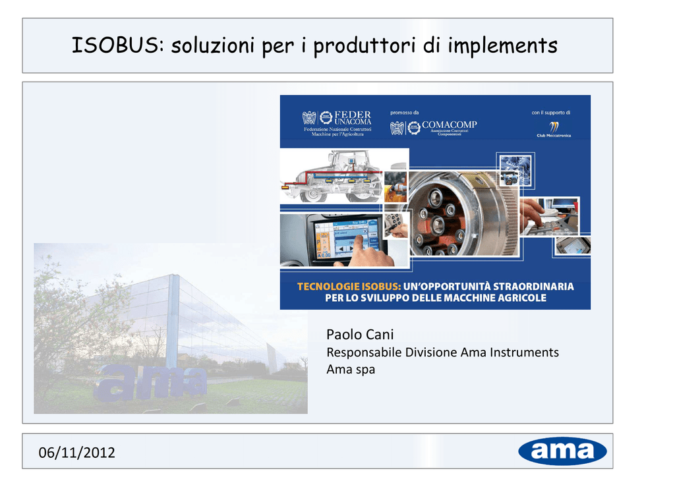
Task: Click the 'Ama spa' text line
Action: coord(351,370)
